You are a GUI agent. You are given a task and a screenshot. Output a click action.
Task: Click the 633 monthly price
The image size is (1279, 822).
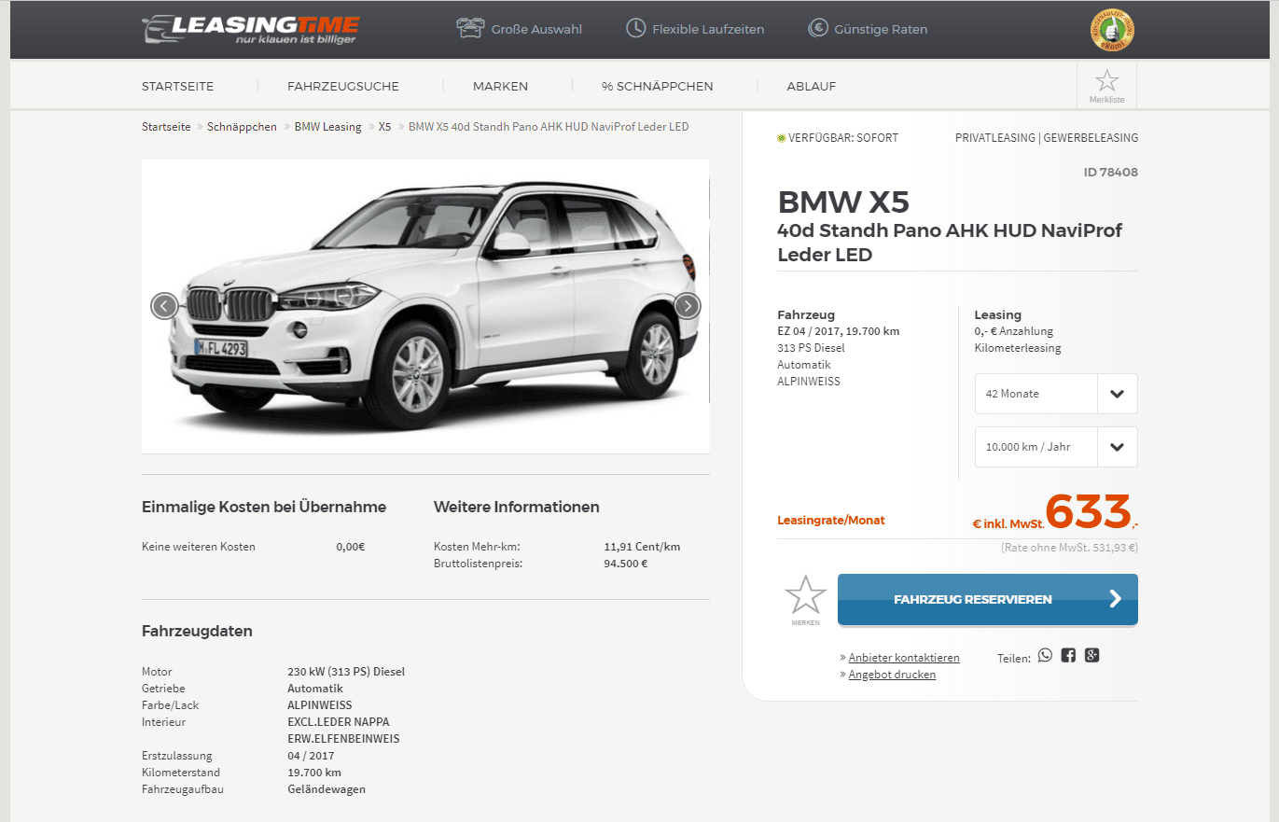click(1089, 511)
